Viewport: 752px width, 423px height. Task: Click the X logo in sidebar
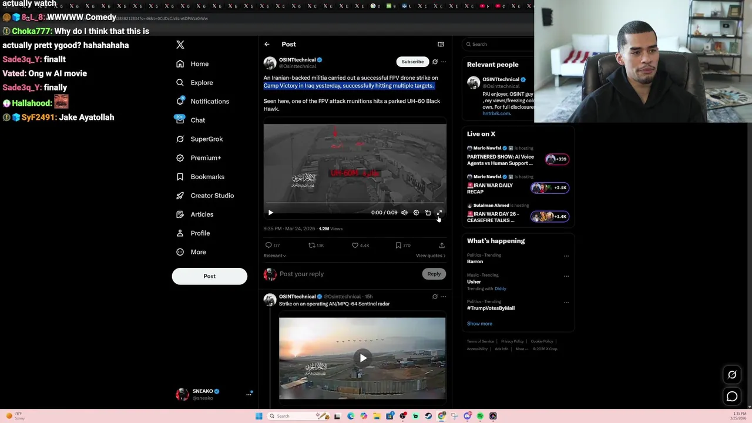point(180,45)
